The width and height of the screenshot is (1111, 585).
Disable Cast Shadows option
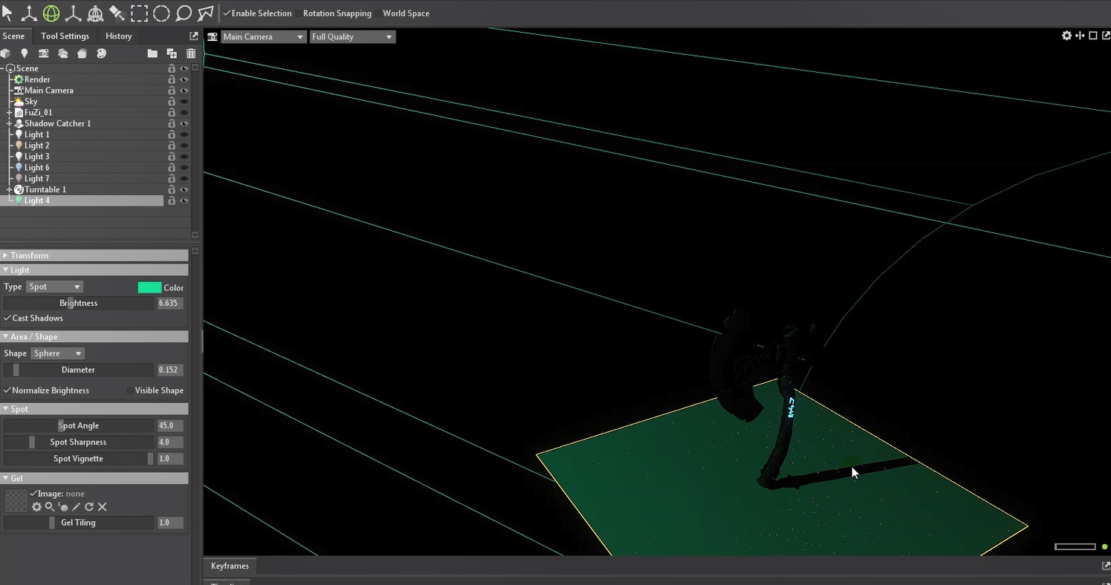(7, 318)
